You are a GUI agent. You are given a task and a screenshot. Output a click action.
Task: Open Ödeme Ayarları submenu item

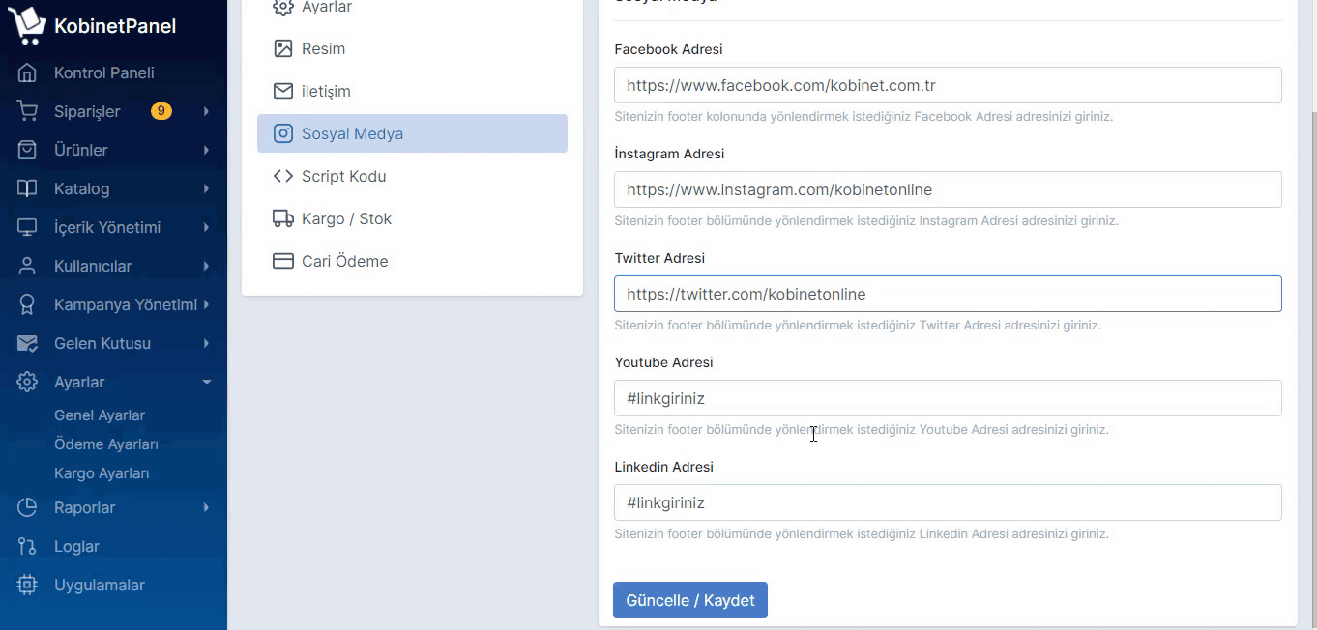pyautogui.click(x=106, y=444)
